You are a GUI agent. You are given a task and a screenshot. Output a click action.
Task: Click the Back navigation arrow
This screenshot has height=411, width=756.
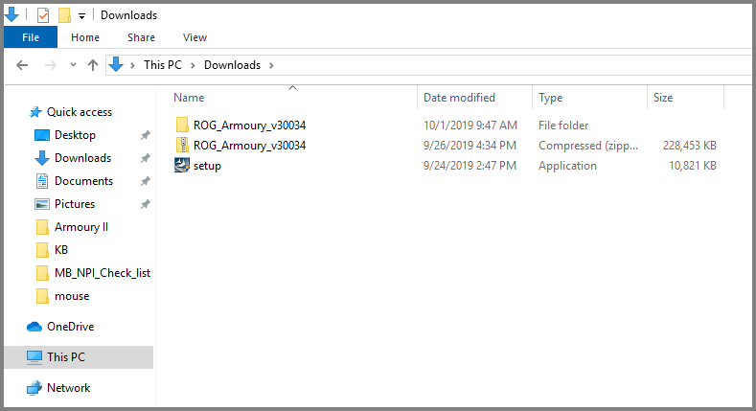[22, 65]
